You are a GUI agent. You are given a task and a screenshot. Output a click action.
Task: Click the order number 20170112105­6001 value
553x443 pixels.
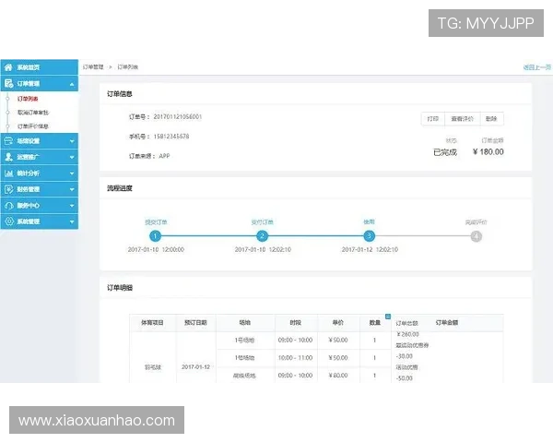coord(177,117)
